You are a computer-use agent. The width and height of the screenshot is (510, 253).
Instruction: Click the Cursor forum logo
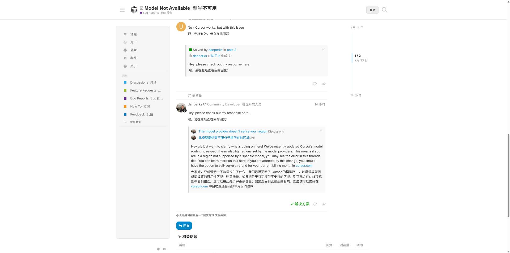click(134, 10)
